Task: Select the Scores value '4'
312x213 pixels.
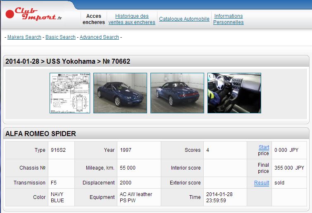Action: tap(207, 150)
